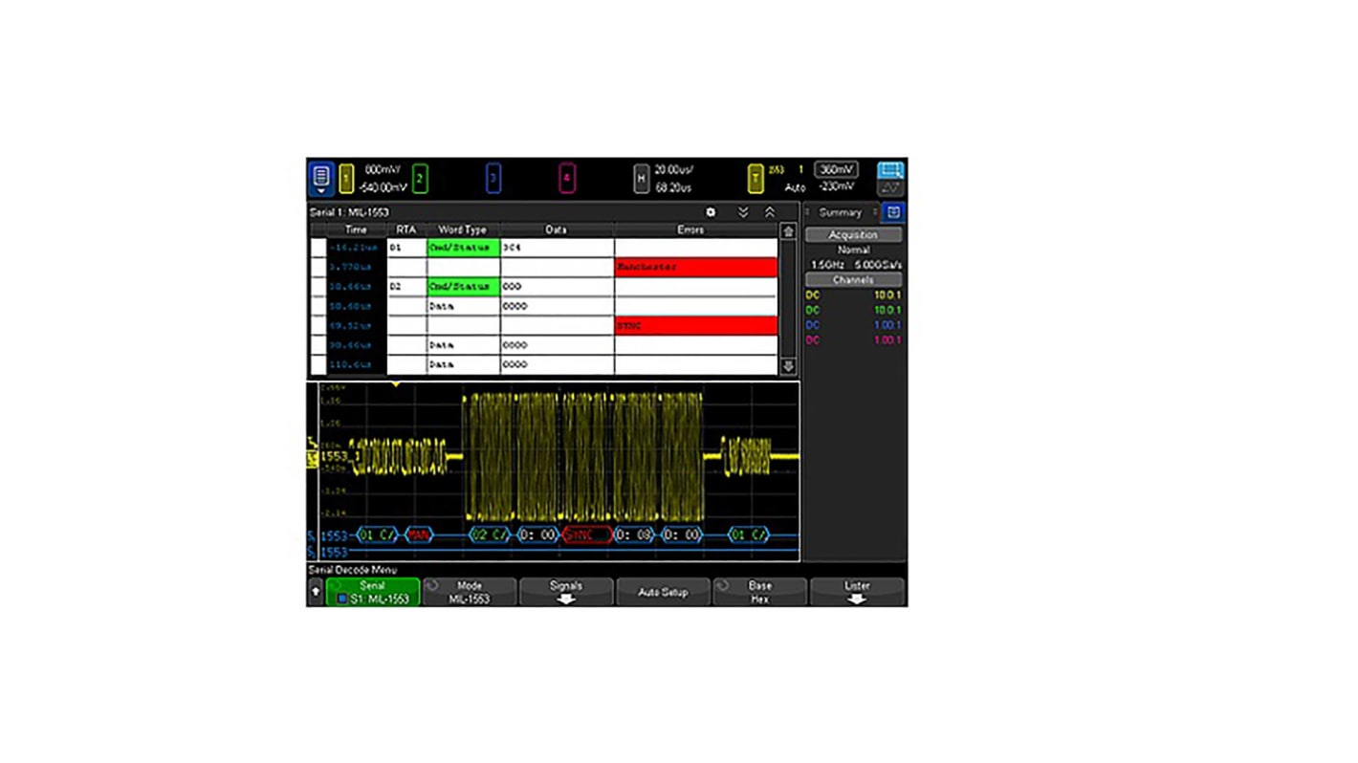1358x763 pixels.
Task: Click the 360mV trigger level box
Action: [x=836, y=169]
